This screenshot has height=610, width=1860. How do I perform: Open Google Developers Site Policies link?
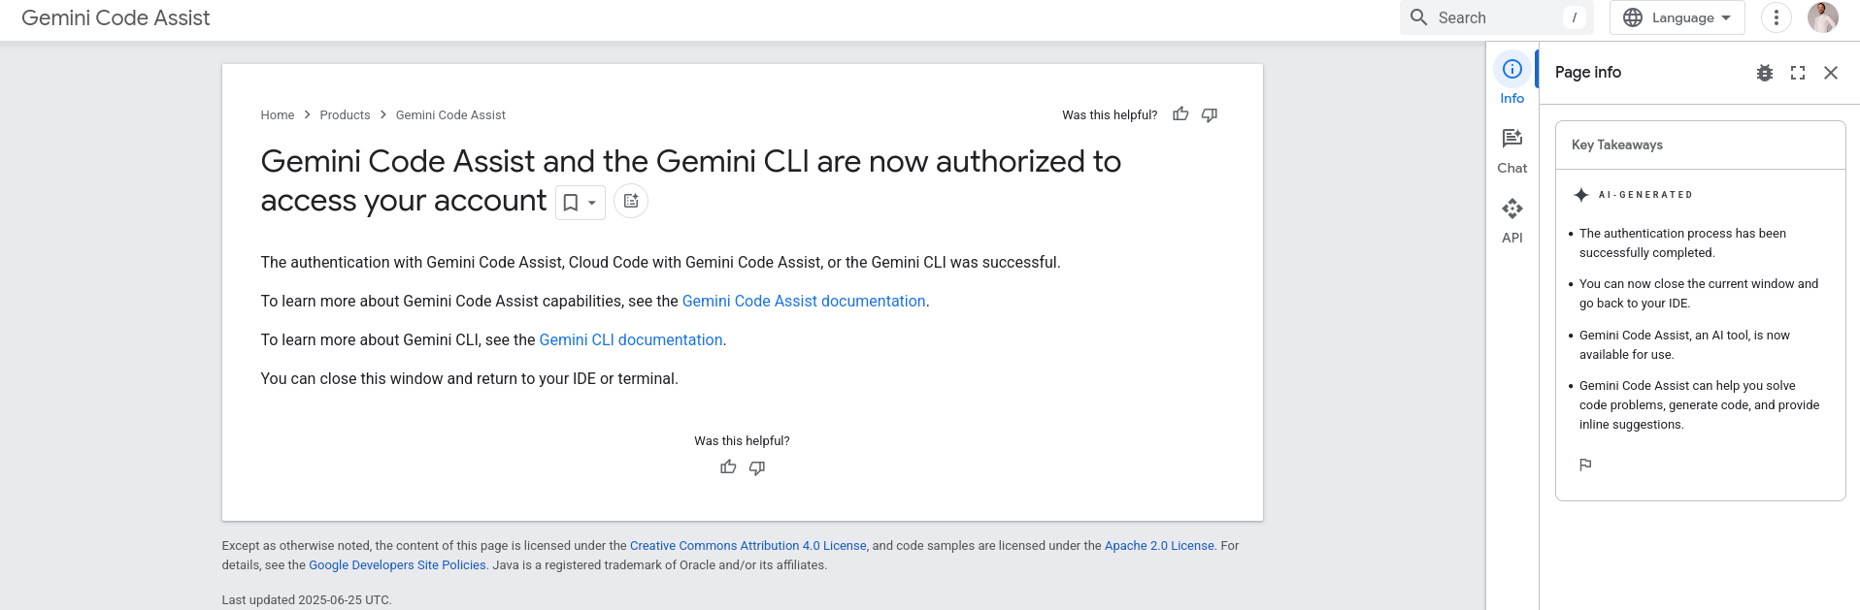(397, 565)
